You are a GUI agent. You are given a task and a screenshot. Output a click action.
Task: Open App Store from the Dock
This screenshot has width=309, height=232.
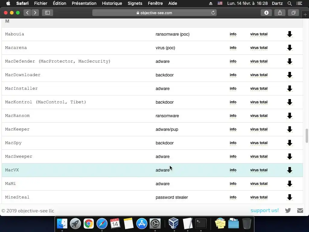(142, 224)
